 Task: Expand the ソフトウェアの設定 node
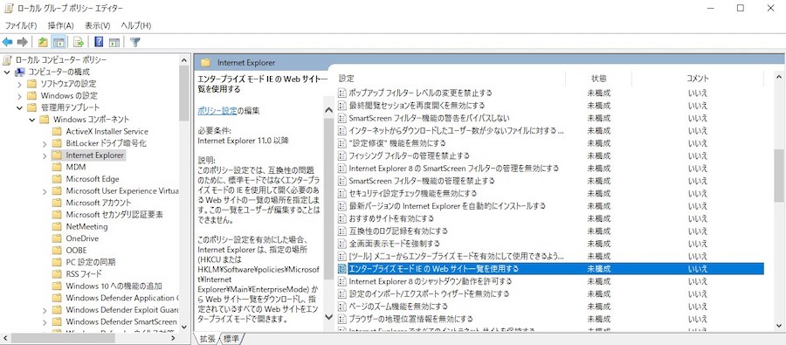[19, 84]
